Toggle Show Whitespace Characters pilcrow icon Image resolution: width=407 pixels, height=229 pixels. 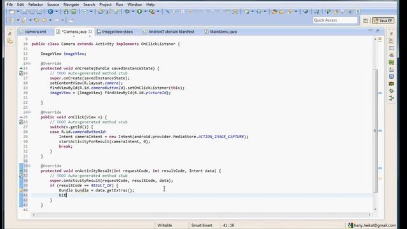click(x=357, y=11)
